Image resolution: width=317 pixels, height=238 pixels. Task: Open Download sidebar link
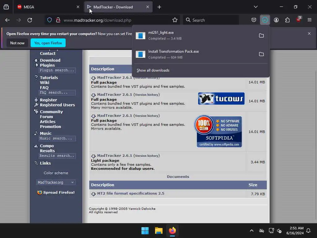coord(50,60)
